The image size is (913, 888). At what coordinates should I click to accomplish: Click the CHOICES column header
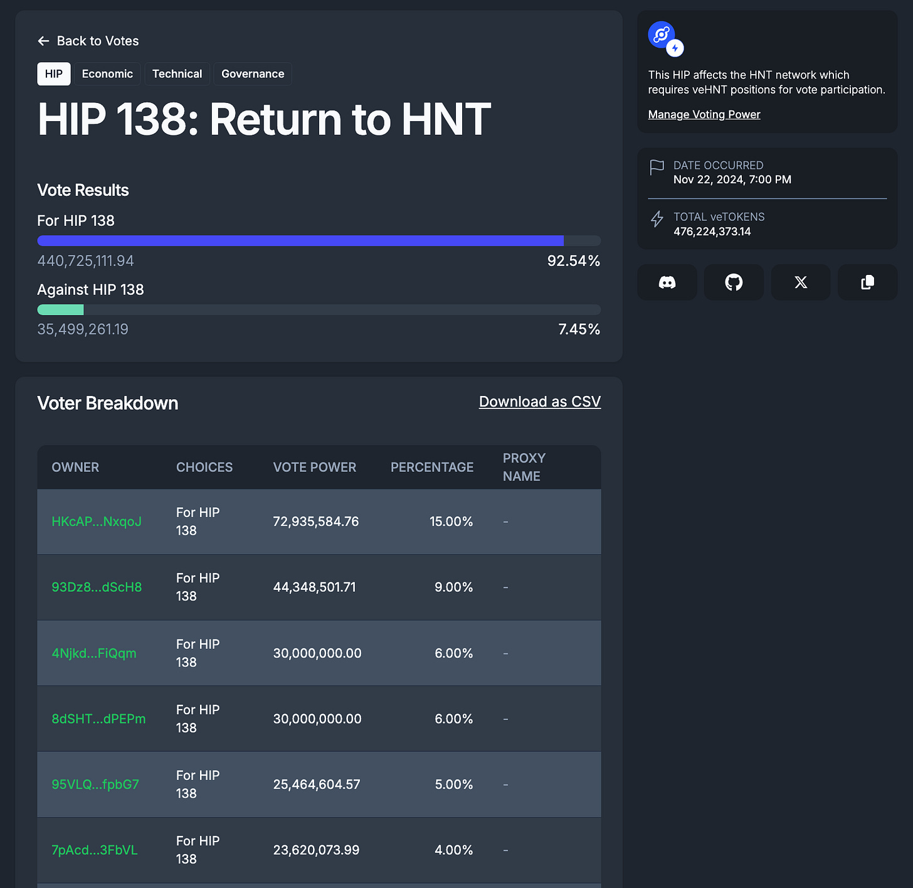point(204,468)
